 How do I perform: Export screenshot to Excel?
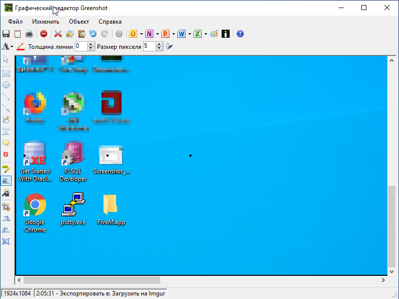pyautogui.click(x=197, y=34)
